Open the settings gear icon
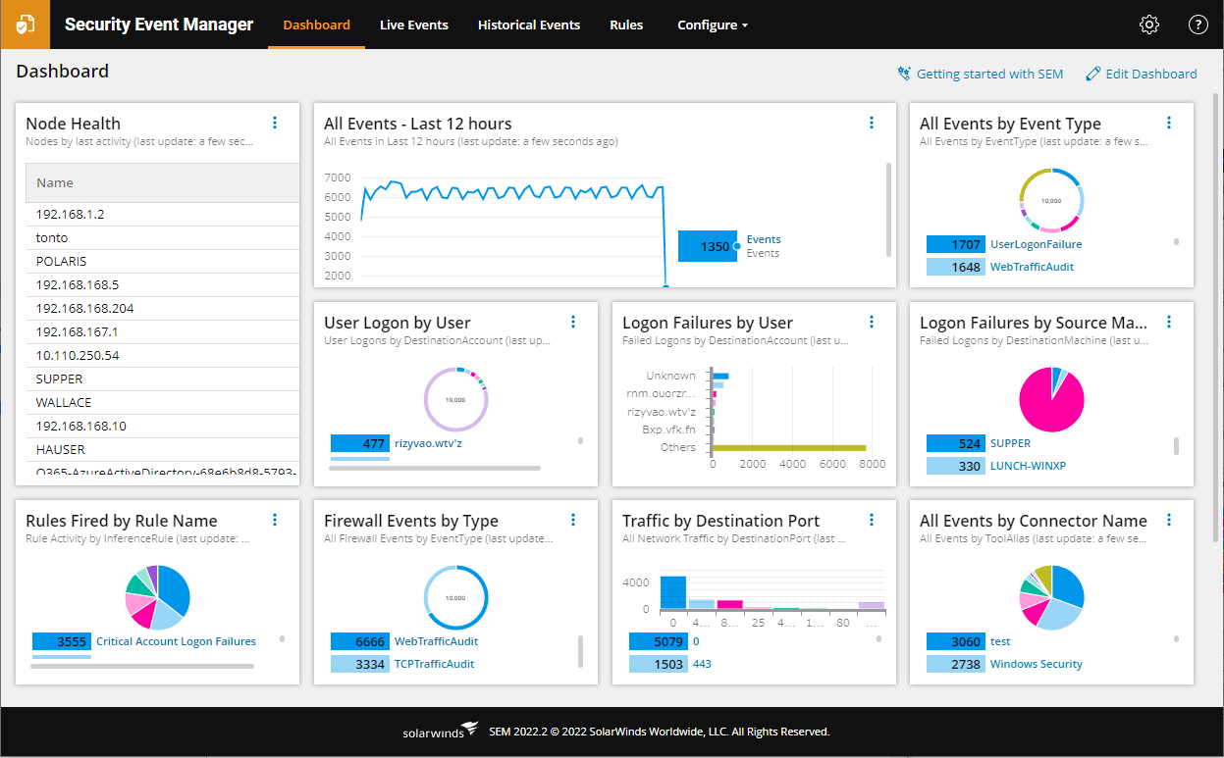 1149,25
